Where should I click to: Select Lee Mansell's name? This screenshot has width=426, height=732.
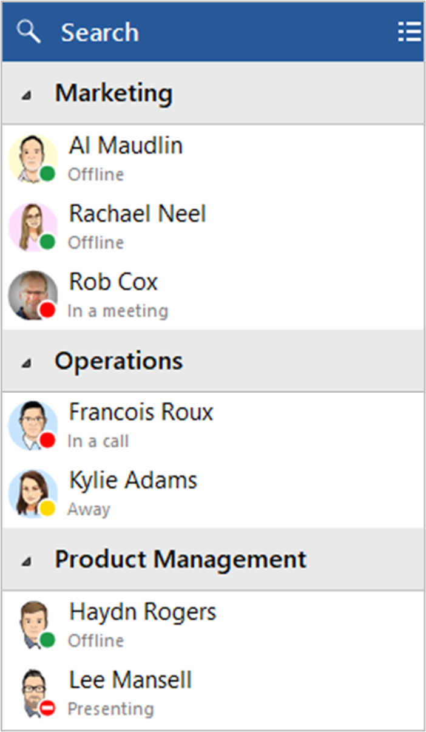(x=129, y=680)
